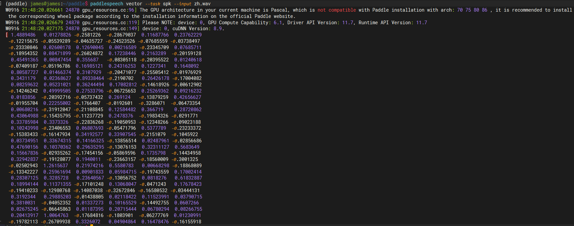The image size is (574, 226).
Task: Click the value '1.0064763'
Action: [x=56, y=215]
